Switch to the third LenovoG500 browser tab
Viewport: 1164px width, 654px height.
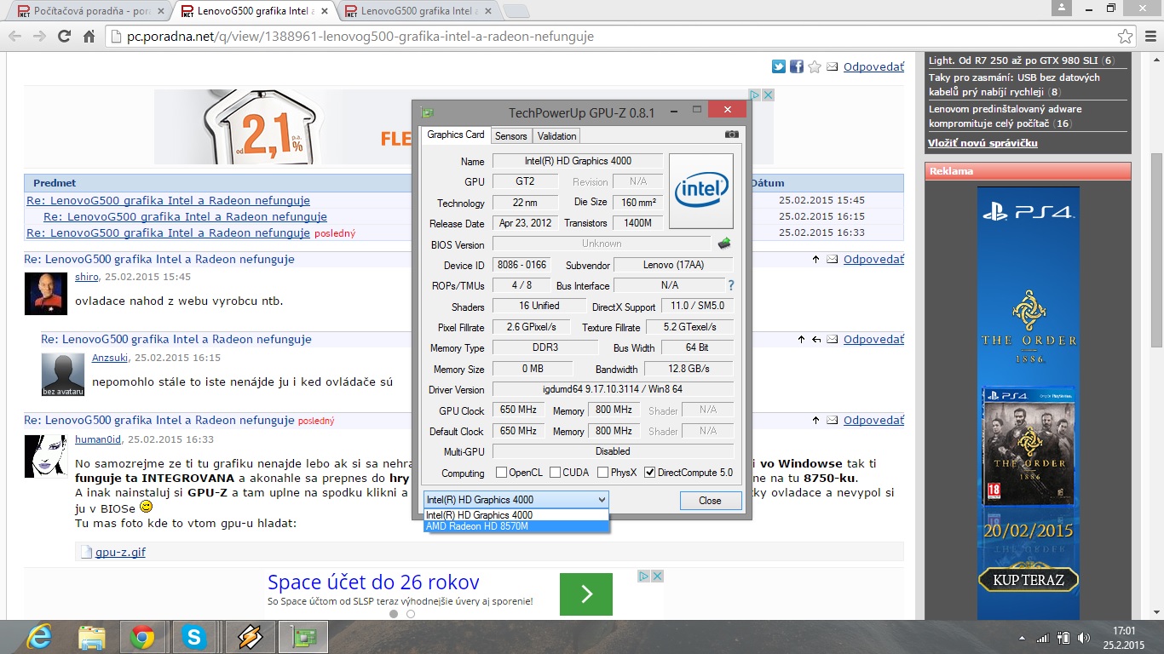(x=416, y=12)
